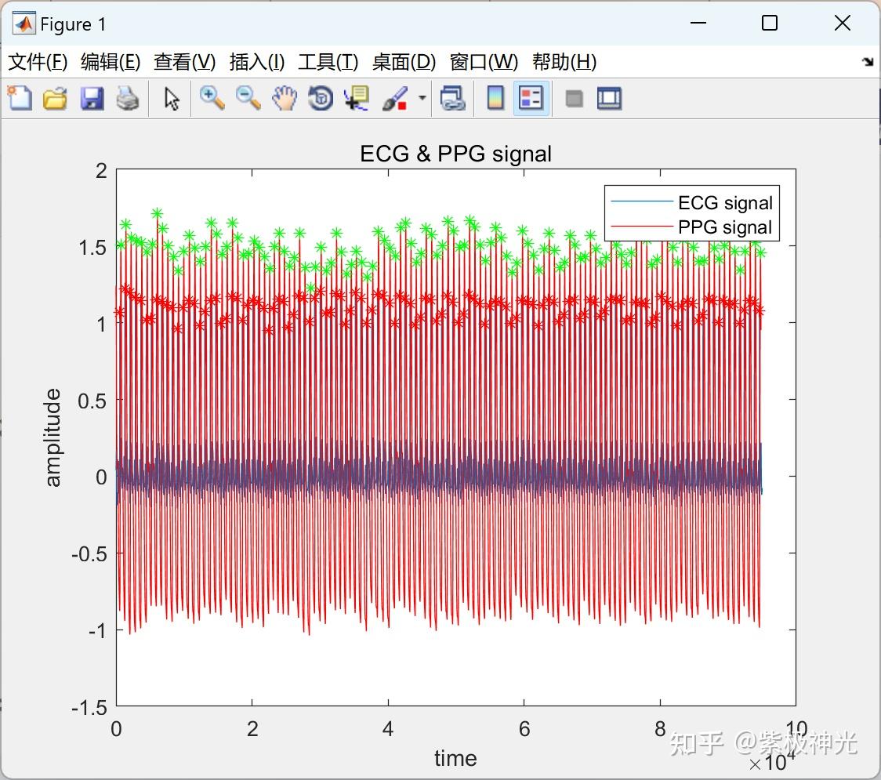Viewport: 881px width, 780px height.
Task: Click the Link Plot icon
Action: (x=453, y=98)
